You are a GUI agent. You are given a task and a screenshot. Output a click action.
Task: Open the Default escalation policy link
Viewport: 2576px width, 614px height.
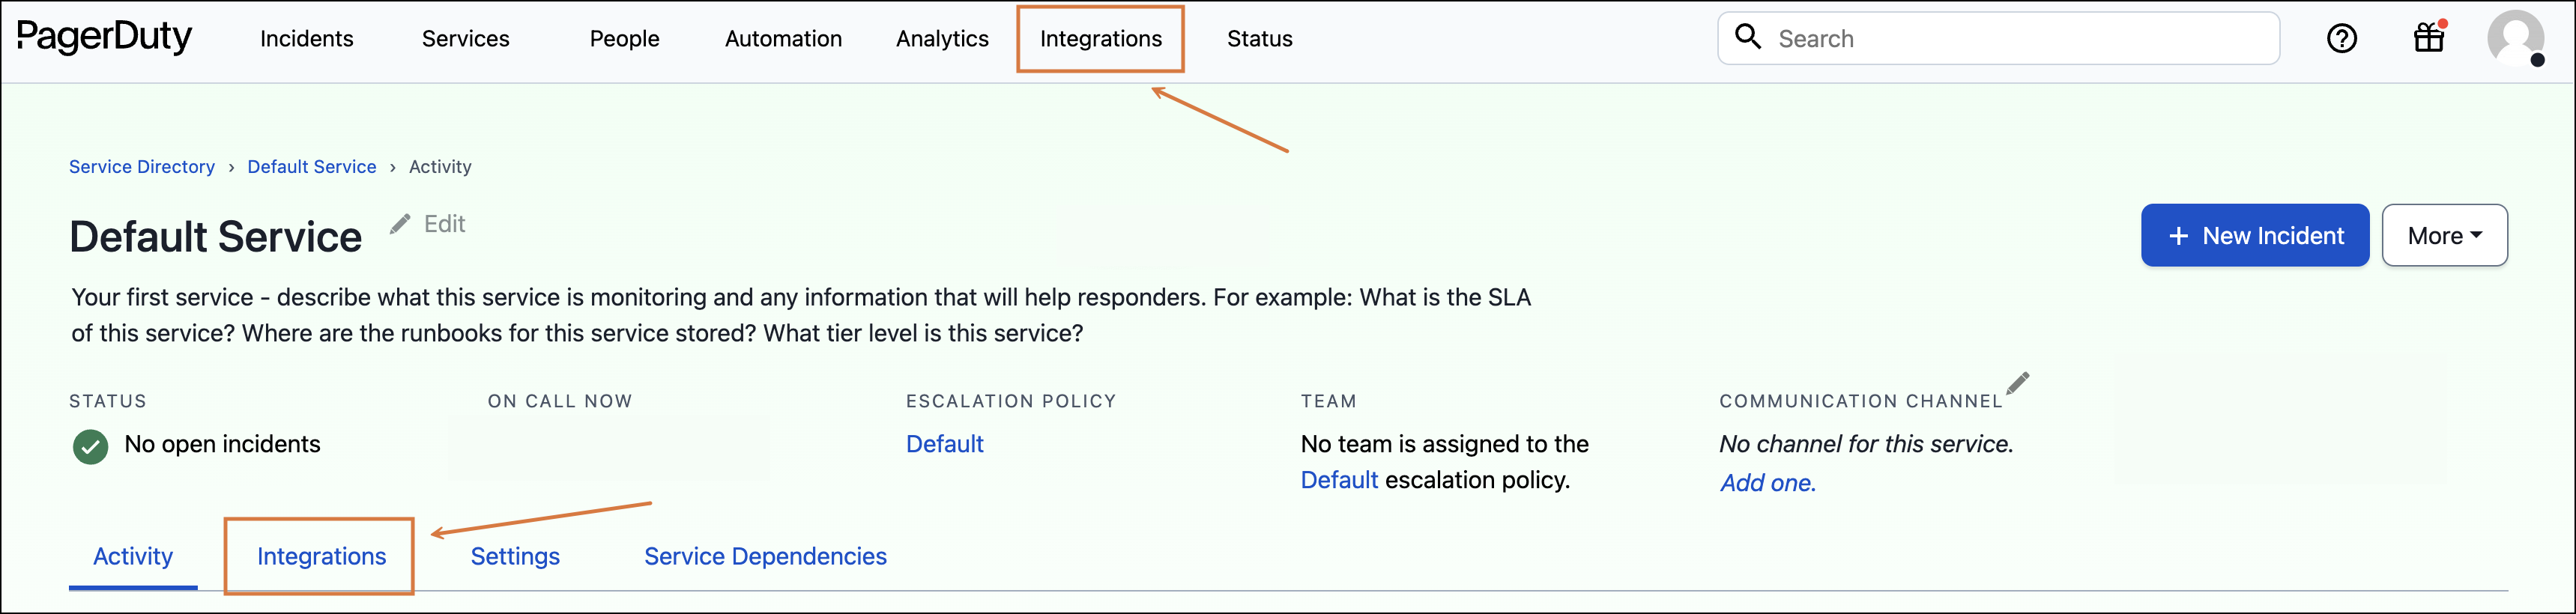[944, 444]
